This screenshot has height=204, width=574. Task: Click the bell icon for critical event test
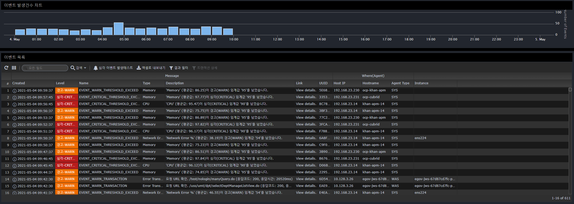tap(96, 68)
